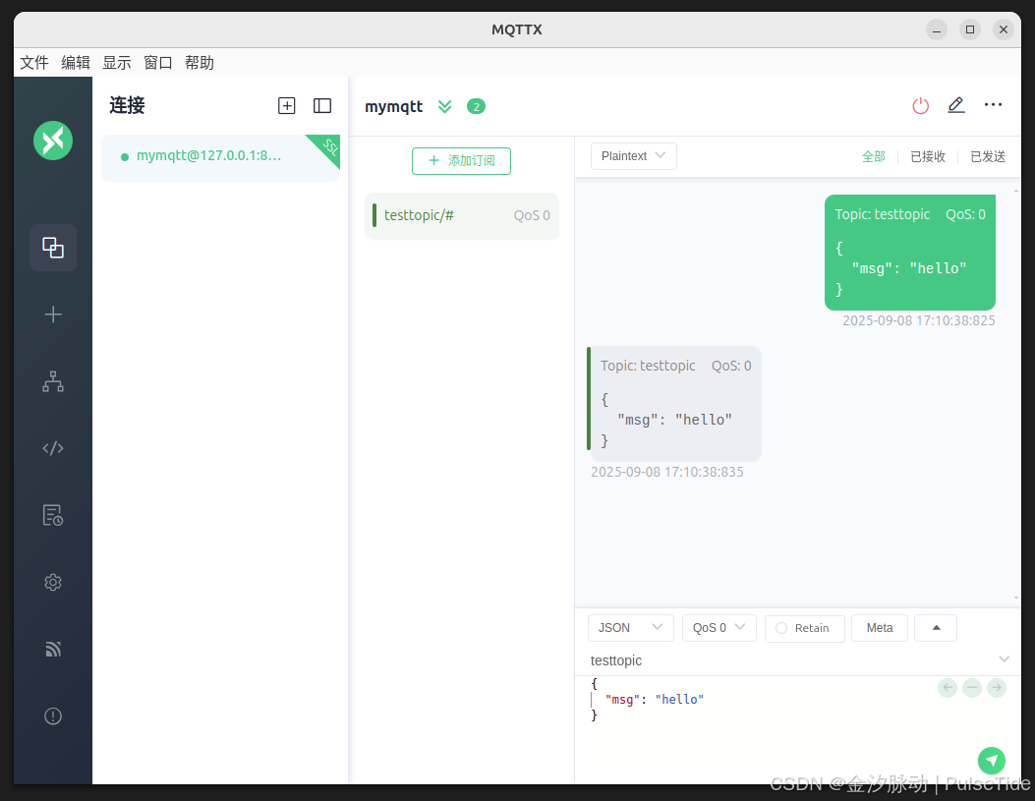This screenshot has height=801, width=1035.
Task: Expand the topic history chevron
Action: [1004, 659]
